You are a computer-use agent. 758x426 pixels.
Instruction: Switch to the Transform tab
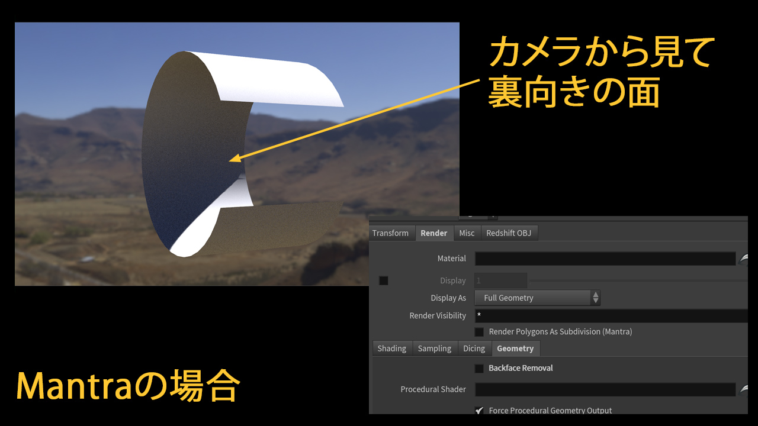coord(390,233)
